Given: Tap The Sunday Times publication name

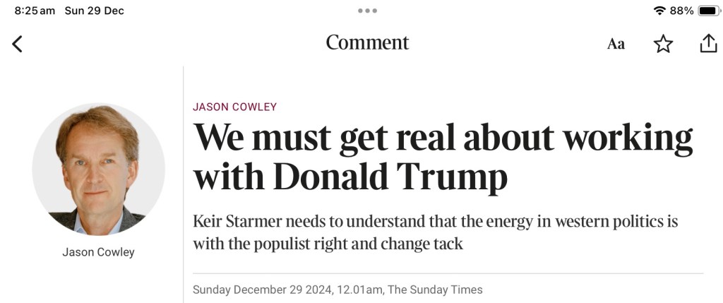Looking at the screenshot, I should [x=435, y=290].
